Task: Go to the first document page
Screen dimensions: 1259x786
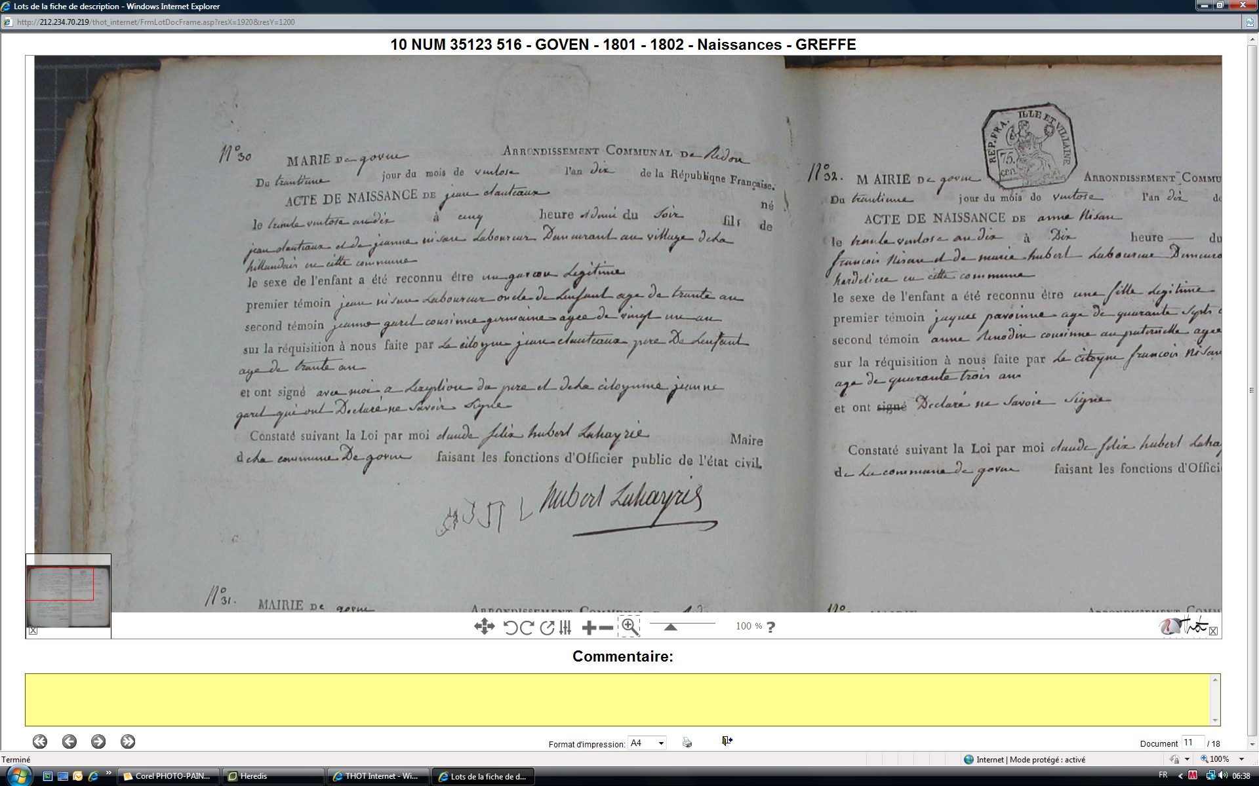Action: click(x=40, y=741)
